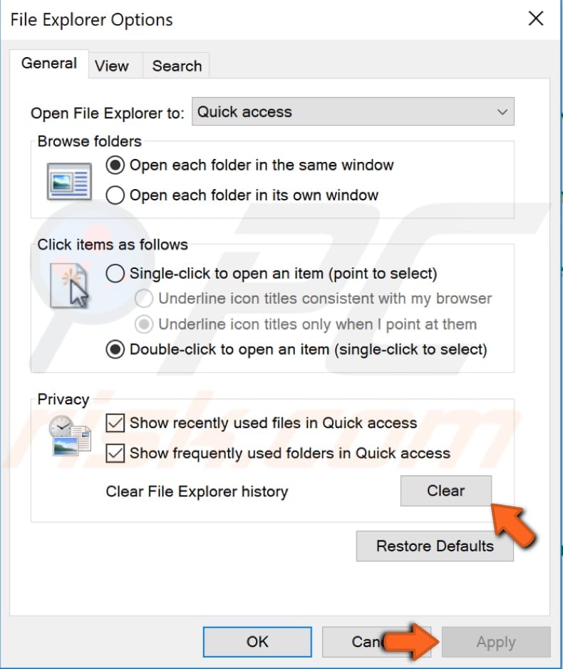Apply the current settings
The height and width of the screenshot is (669, 563).
click(x=496, y=641)
